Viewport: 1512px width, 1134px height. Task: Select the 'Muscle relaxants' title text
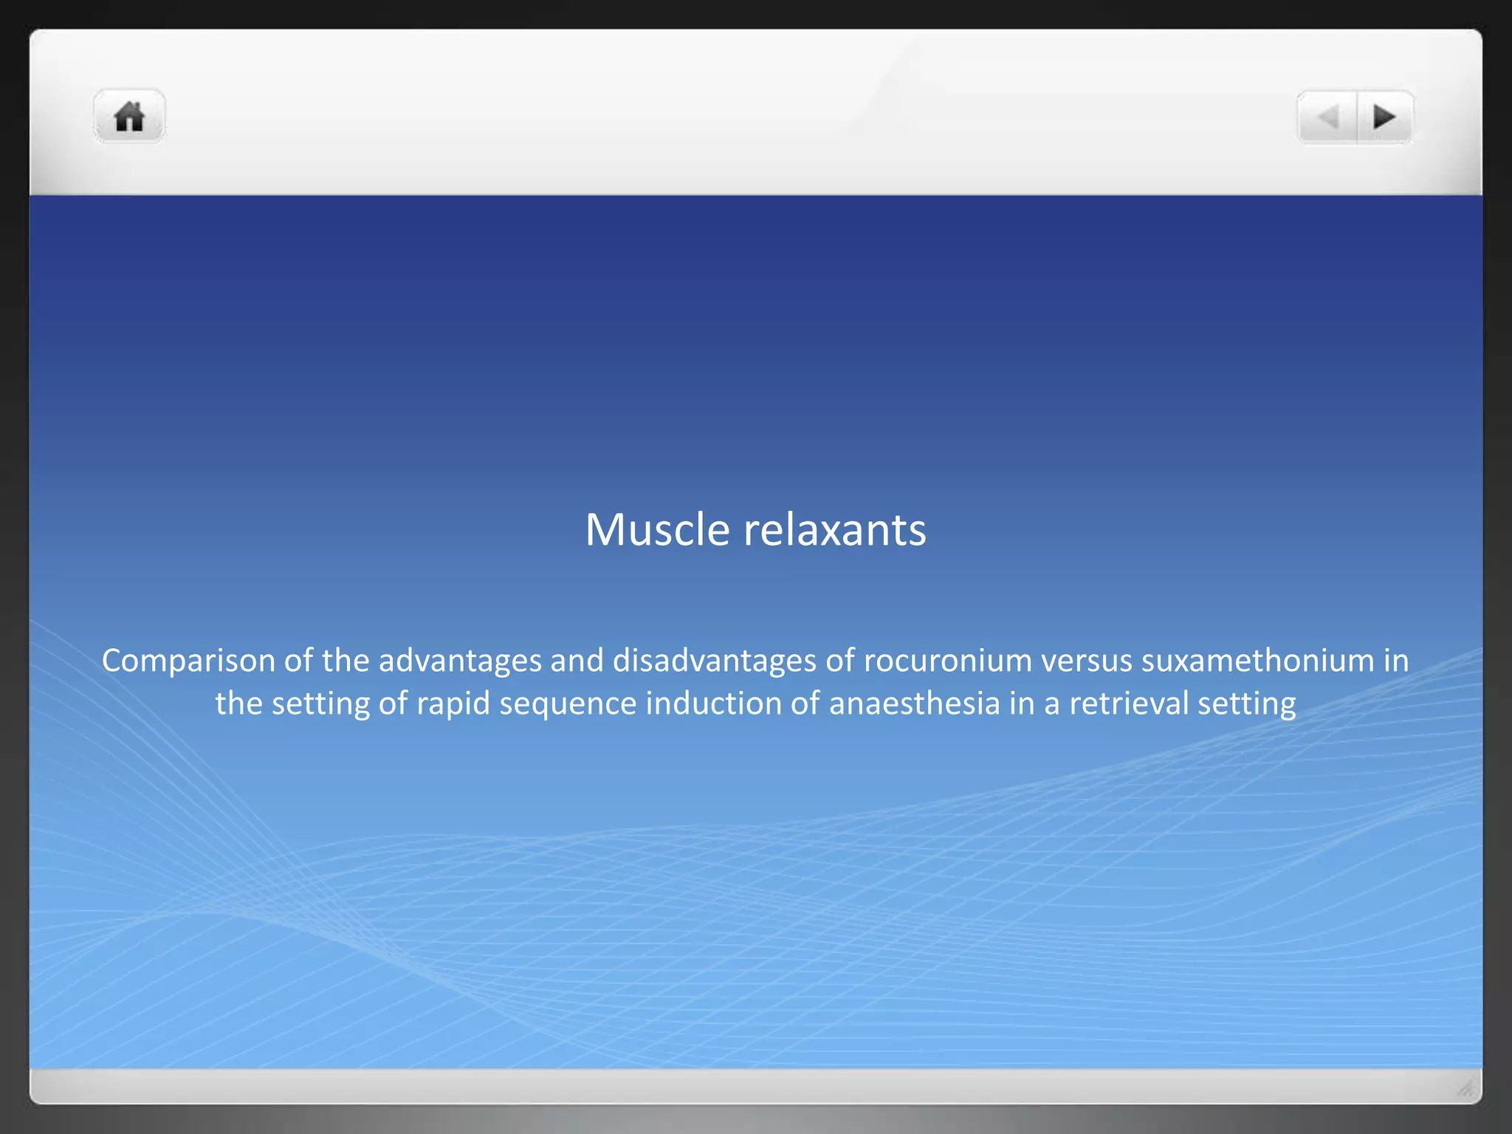click(755, 530)
